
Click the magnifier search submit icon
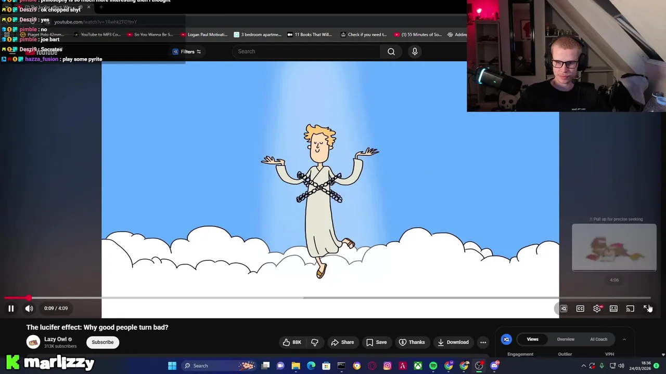pos(391,51)
